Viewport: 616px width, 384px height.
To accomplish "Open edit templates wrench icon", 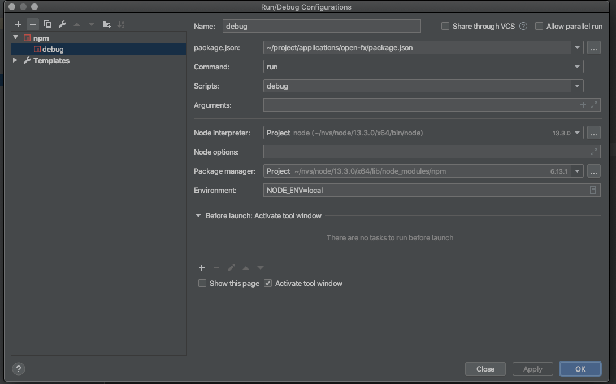I will point(62,24).
